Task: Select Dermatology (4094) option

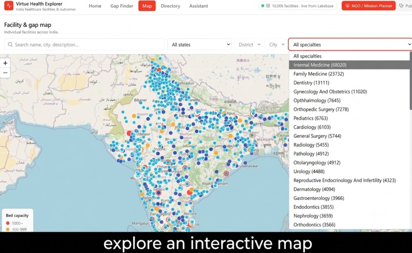Action: click(349, 189)
